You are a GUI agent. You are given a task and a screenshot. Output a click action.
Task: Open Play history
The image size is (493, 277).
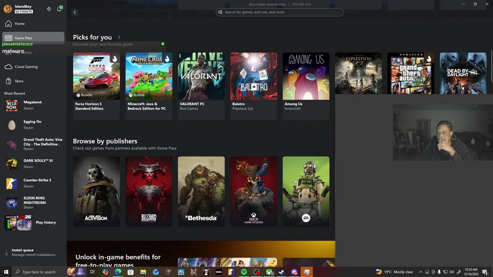tap(33, 222)
